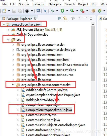107x136 pixels.
Task: Open dropdown next to user profile icon
Action: [x=32, y=11]
